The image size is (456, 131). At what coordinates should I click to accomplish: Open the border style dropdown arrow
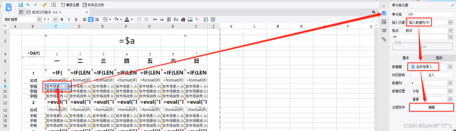point(110,19)
